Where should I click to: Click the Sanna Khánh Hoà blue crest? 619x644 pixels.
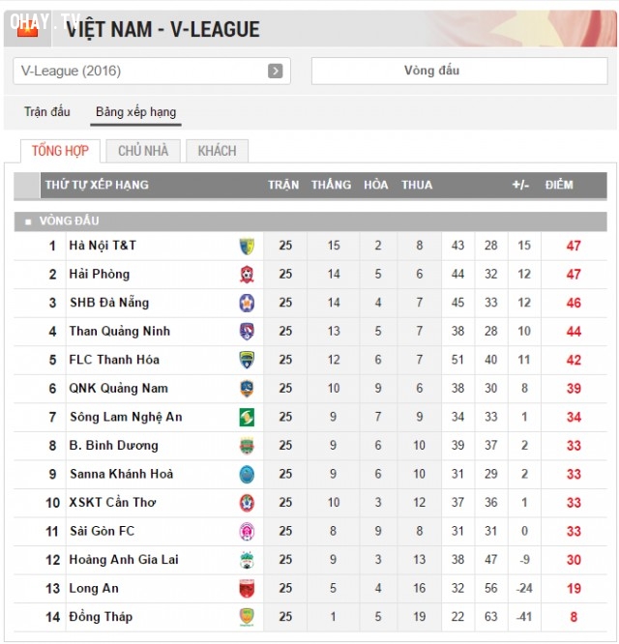[247, 475]
